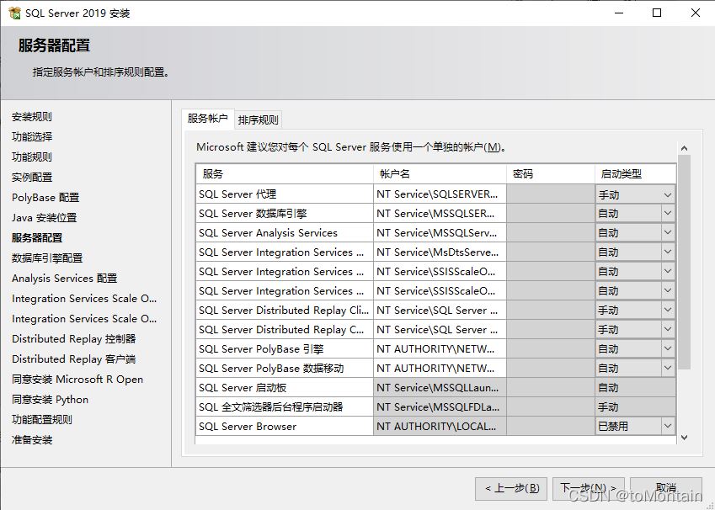Screen dimensions: 715x510
Task: Click the 下一步(N) next button
Action: [x=588, y=489]
